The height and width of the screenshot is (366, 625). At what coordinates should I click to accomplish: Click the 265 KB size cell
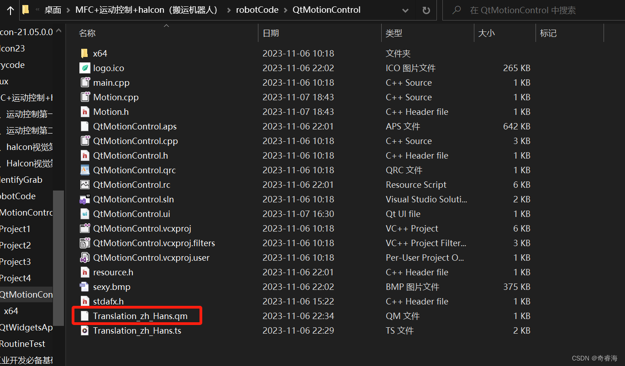pyautogui.click(x=517, y=68)
